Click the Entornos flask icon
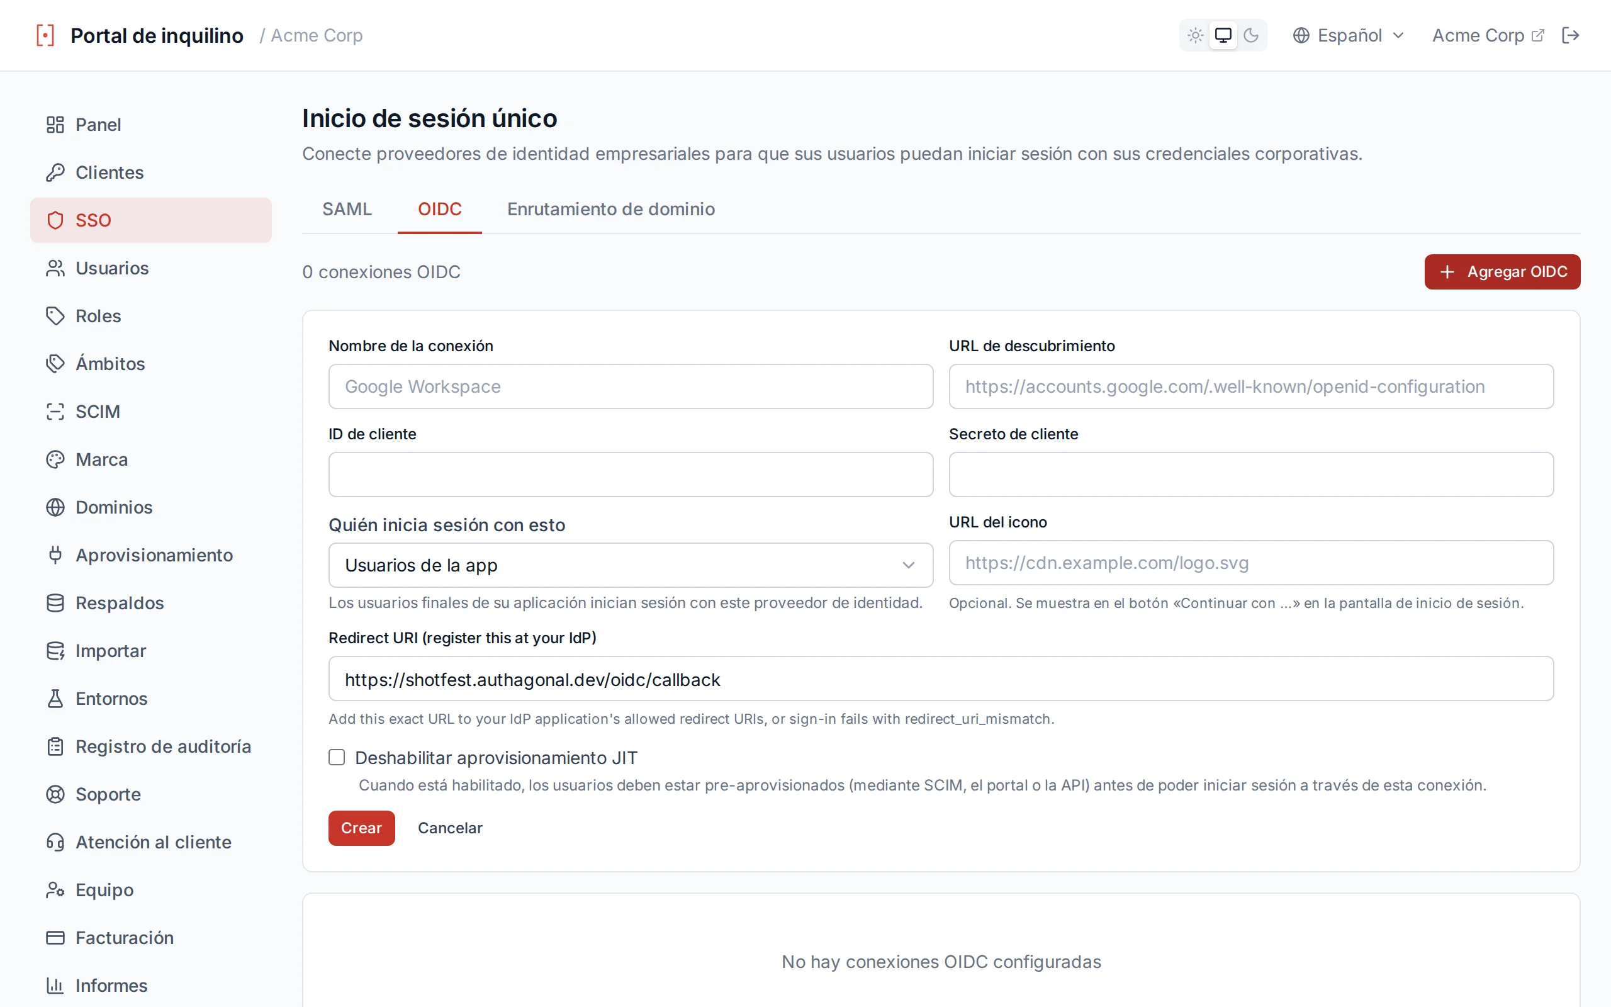This screenshot has height=1007, width=1611. click(x=55, y=699)
